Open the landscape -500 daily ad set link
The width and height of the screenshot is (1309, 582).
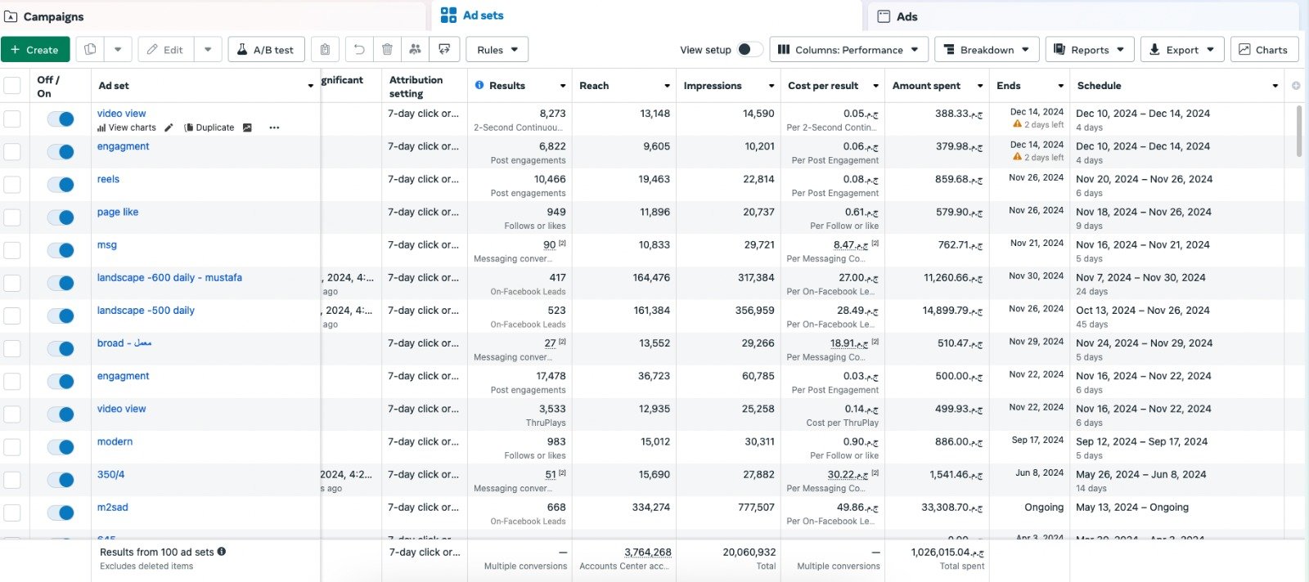146,311
